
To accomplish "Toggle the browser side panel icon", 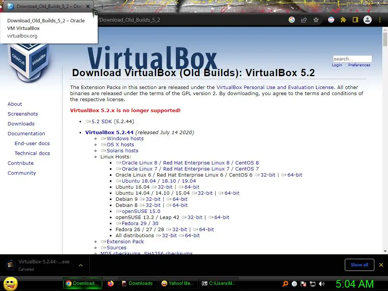I will (355, 20).
